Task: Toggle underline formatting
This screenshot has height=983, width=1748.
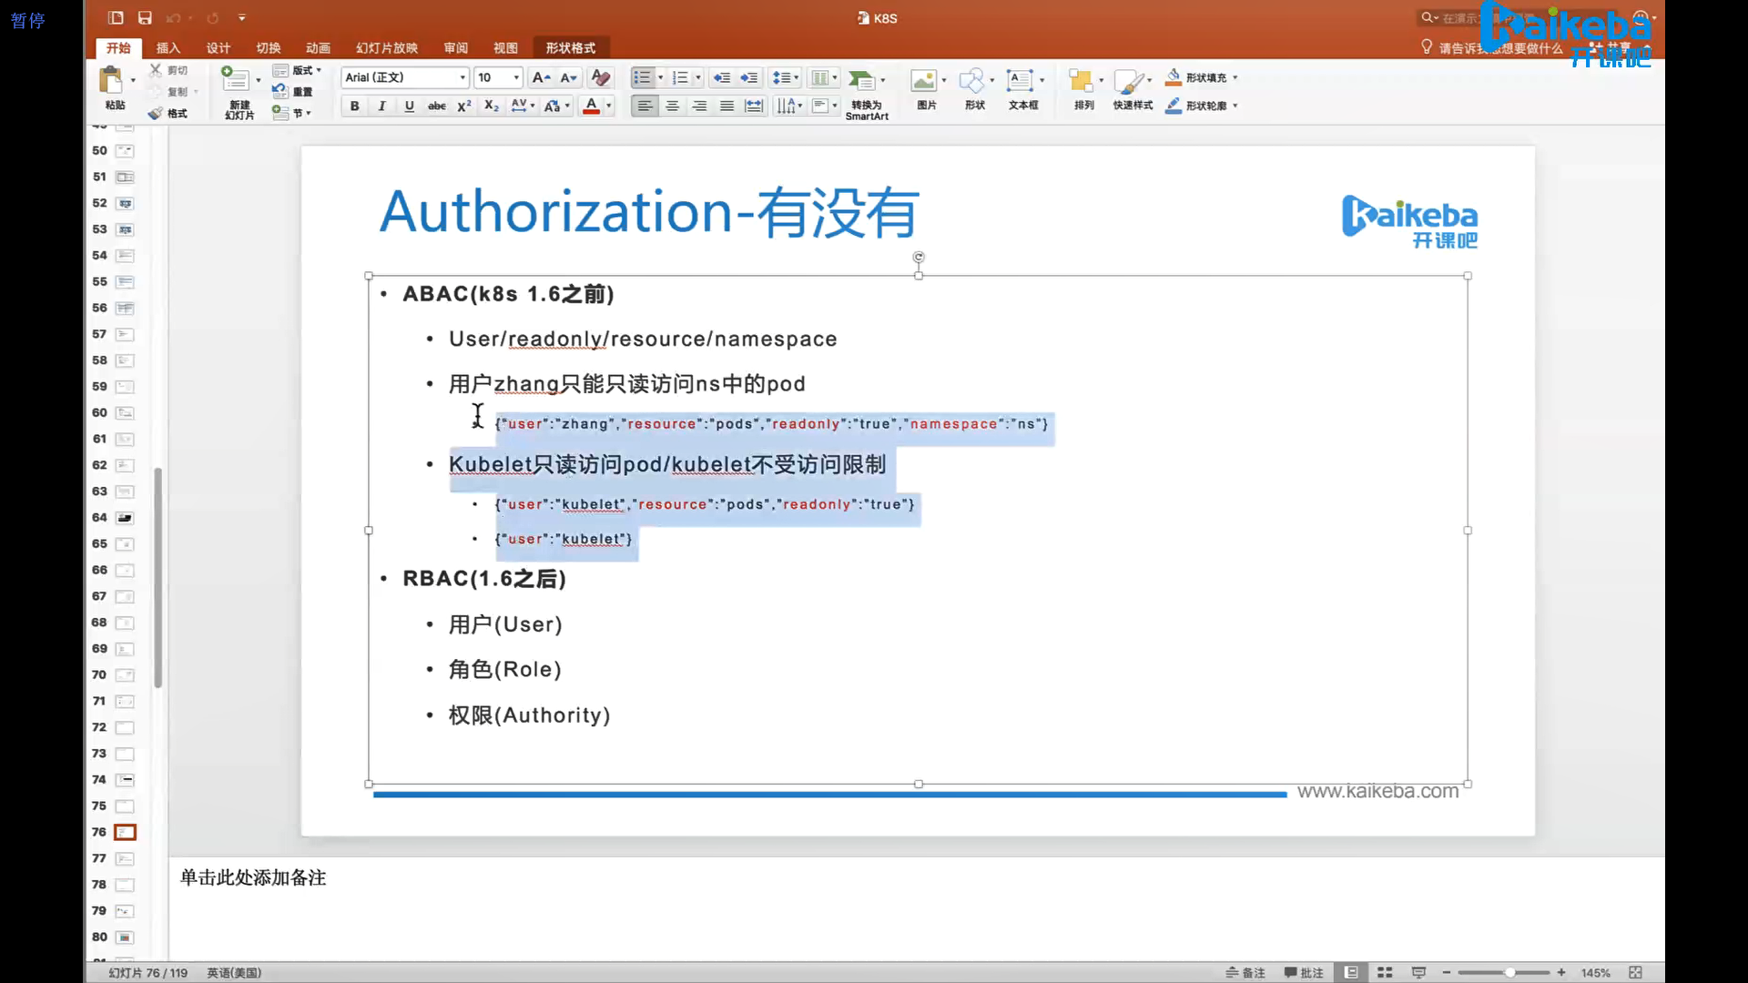Action: (410, 106)
